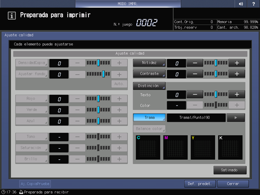Tap the Nitidez slider bar

216,63
